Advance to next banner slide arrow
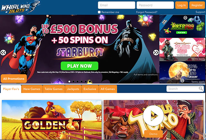The width and height of the screenshot is (206, 140). coord(156,52)
